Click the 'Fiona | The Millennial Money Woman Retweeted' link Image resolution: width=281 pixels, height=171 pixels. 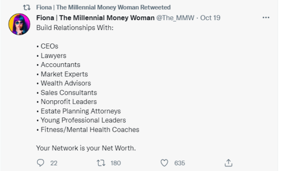click(x=104, y=7)
